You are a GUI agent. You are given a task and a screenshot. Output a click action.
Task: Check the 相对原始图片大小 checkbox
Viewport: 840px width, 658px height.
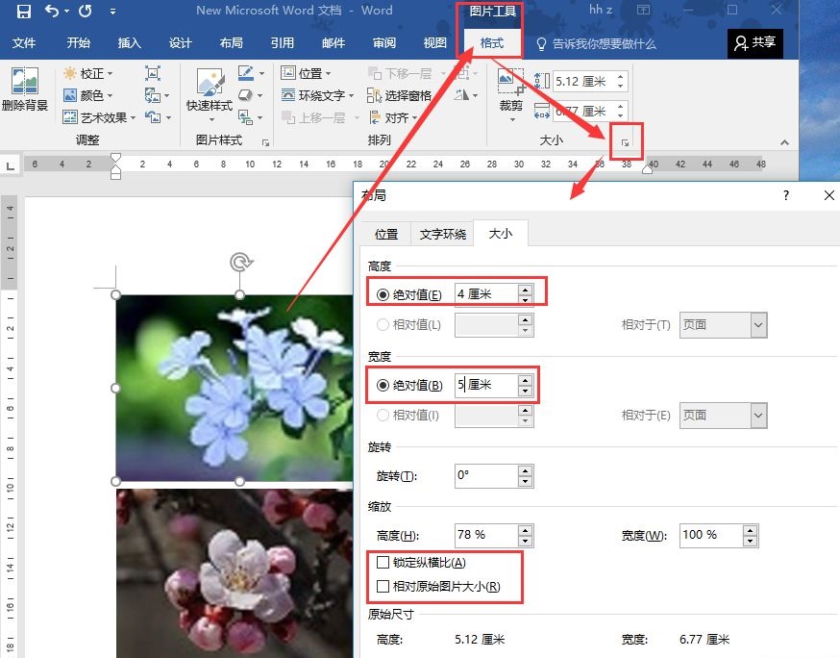coord(383,587)
